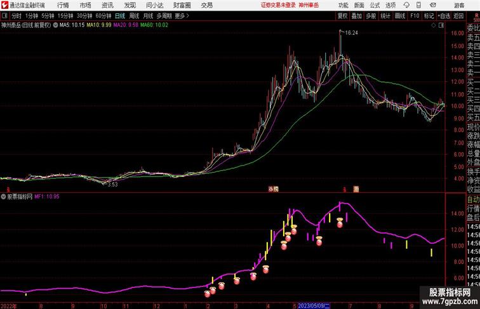The image size is (480, 309).
Task: Switch to the 分时 period tab
Action: tap(17, 16)
